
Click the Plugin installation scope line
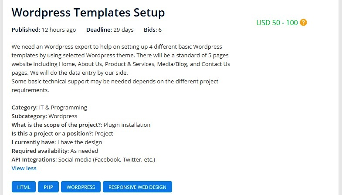point(81,125)
